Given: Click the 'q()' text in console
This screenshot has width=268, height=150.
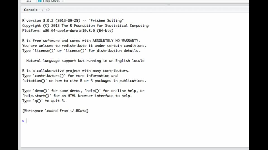Looking at the screenshot, I should point(38,101).
